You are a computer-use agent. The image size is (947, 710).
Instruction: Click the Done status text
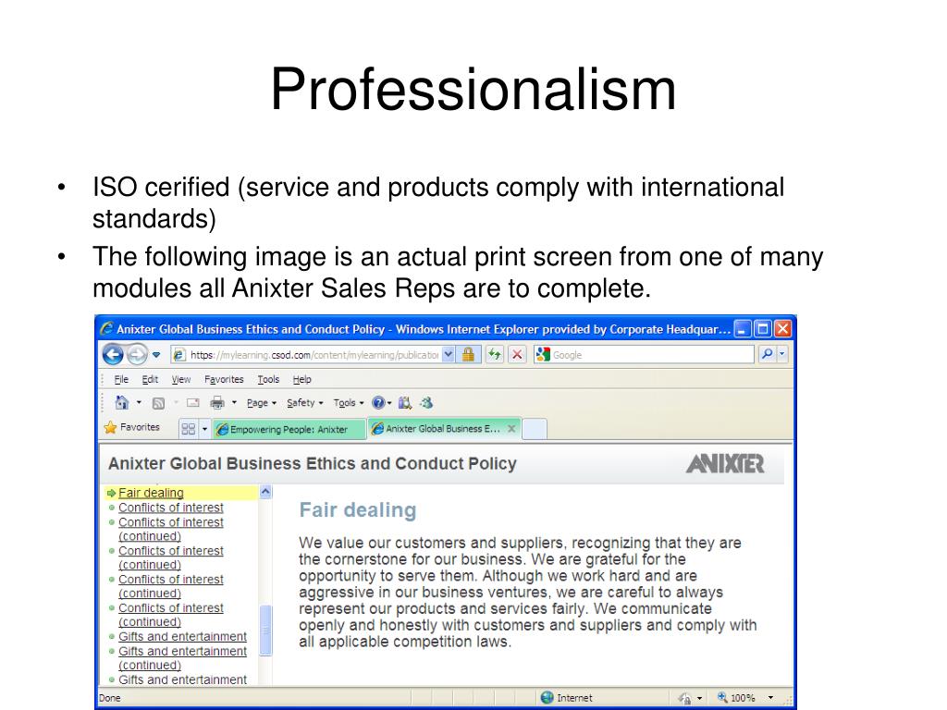(x=110, y=698)
